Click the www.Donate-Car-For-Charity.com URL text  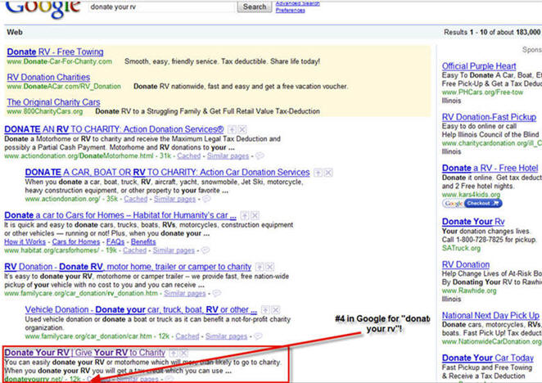(x=60, y=61)
